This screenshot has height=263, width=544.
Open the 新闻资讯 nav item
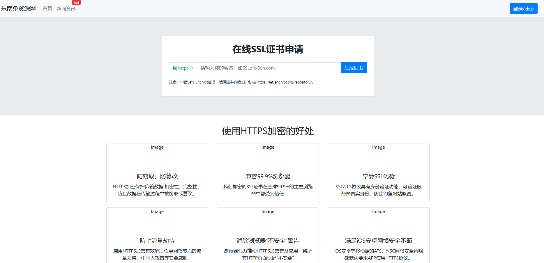[x=66, y=9]
